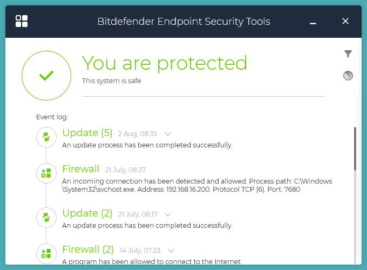
Task: Close the Bitdefender Endpoint Security Tools window
Action: (x=345, y=22)
